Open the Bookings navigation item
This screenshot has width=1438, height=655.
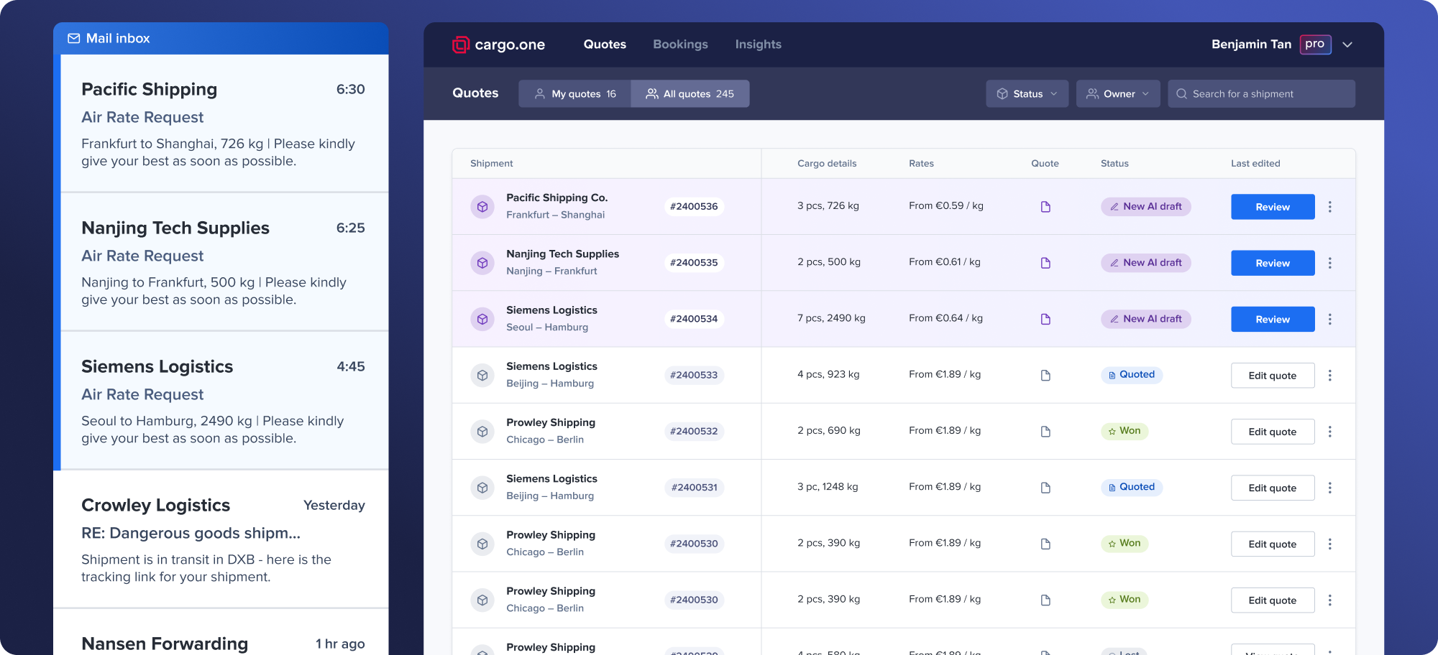(680, 45)
